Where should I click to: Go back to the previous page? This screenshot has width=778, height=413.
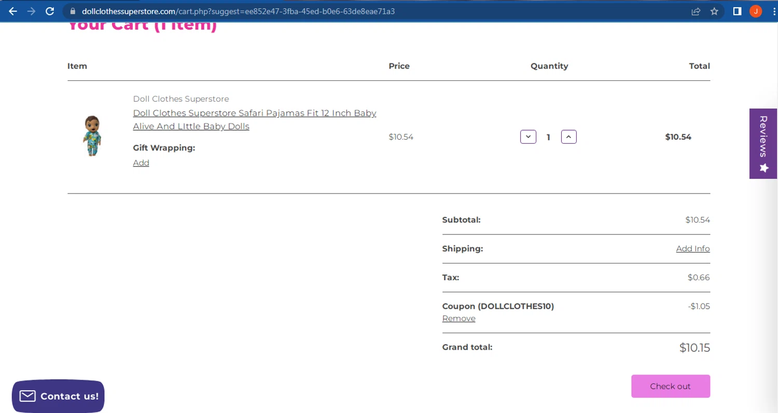point(13,11)
